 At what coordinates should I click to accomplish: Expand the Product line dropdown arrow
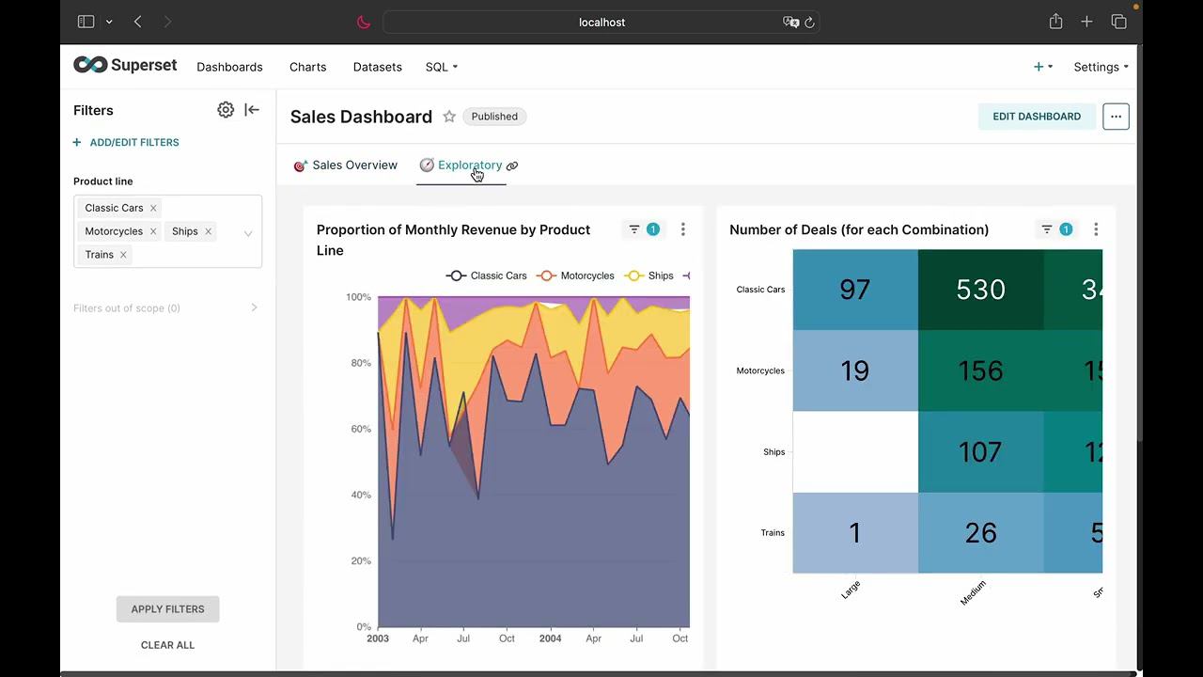pyautogui.click(x=248, y=232)
